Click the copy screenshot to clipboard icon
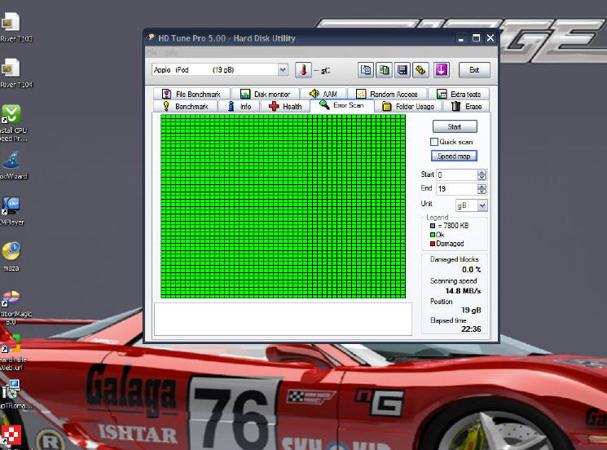This screenshot has height=450, width=607. coord(384,70)
